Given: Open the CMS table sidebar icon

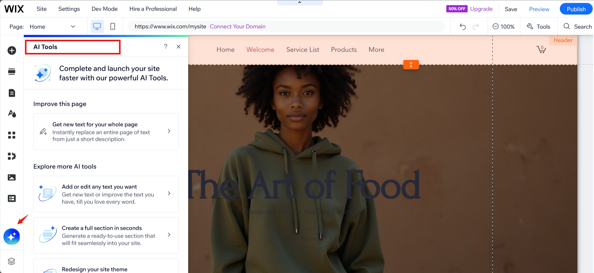Looking at the screenshot, I should point(12,198).
